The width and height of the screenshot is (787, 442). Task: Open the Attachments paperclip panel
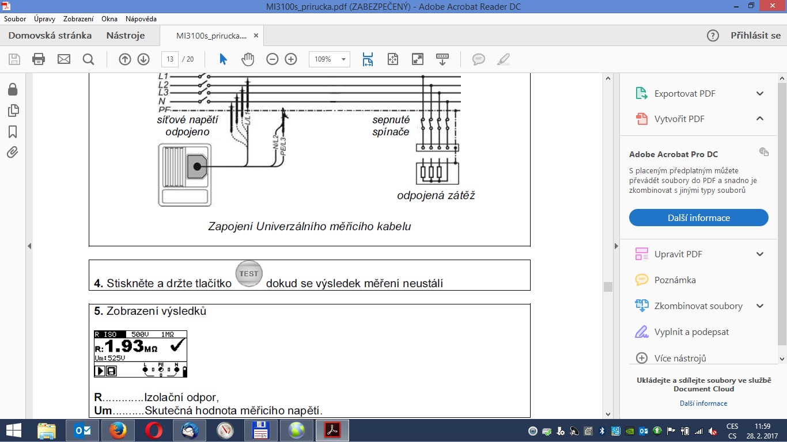pyautogui.click(x=12, y=153)
